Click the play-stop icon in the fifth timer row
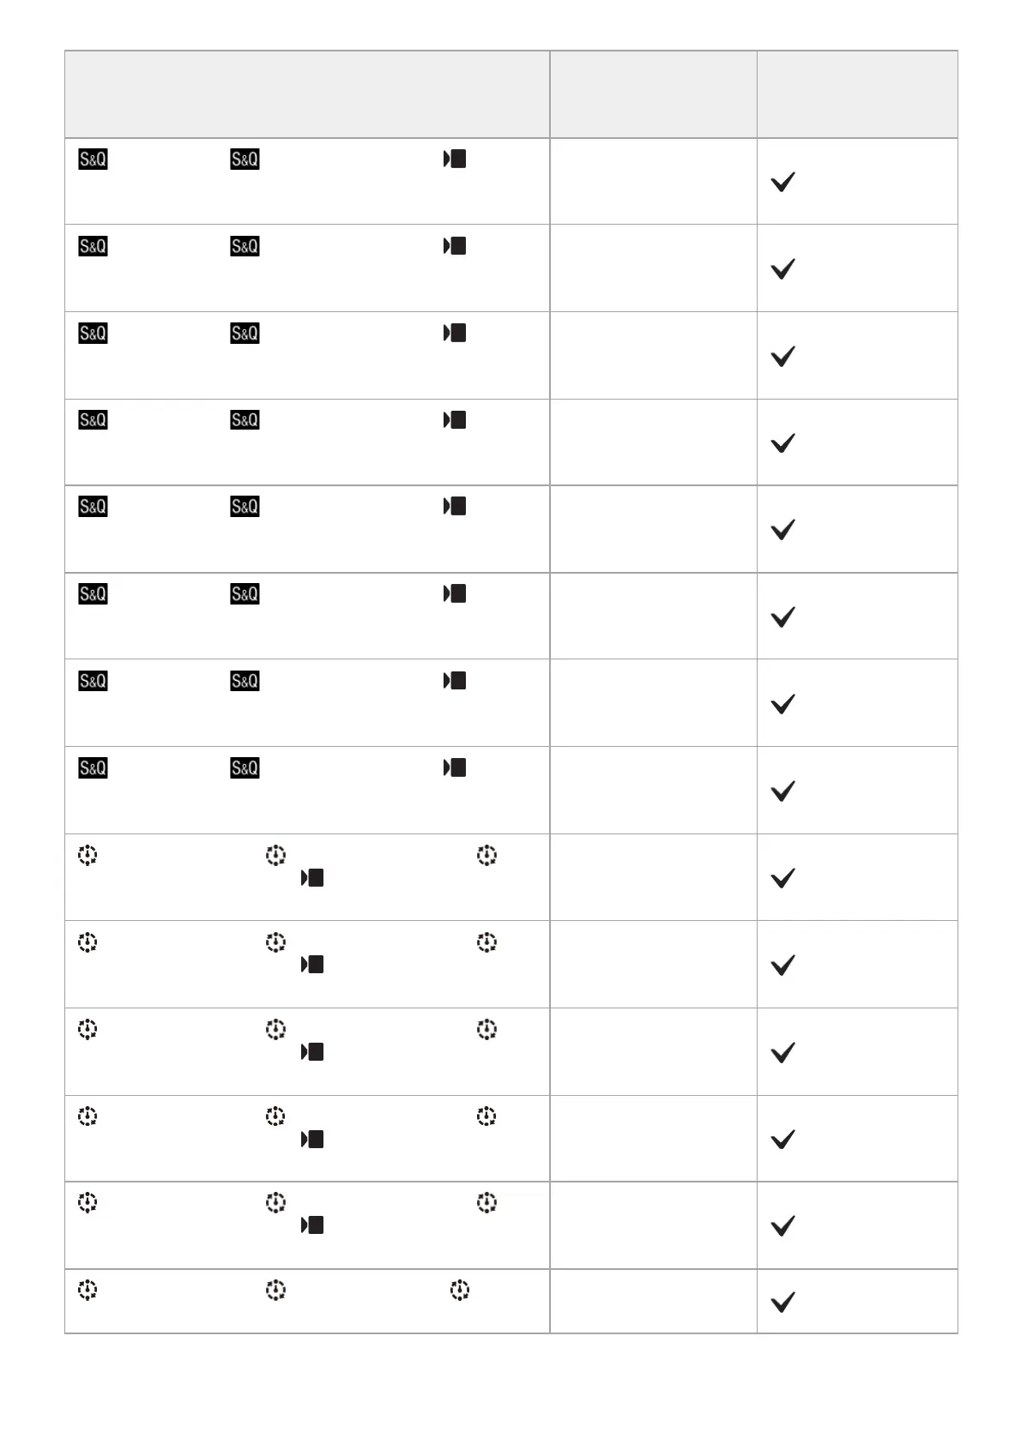 [x=312, y=1224]
